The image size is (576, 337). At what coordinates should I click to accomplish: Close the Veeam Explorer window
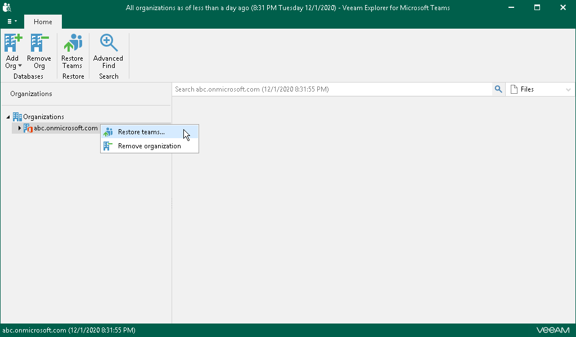(x=562, y=7)
